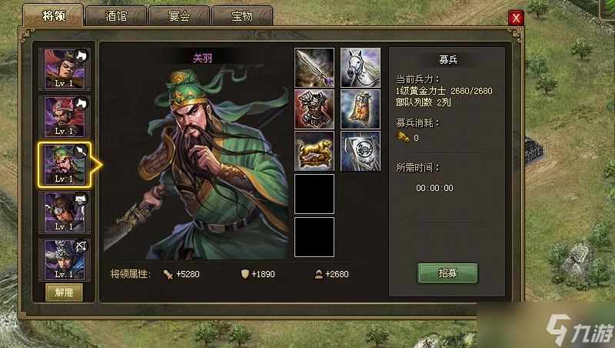Switch to the 酒馆 tab
The image size is (615, 348).
[x=116, y=16]
